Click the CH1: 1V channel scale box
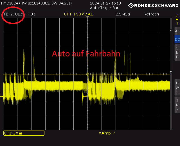Screen dimensions: 180x146 [x=24, y=133]
